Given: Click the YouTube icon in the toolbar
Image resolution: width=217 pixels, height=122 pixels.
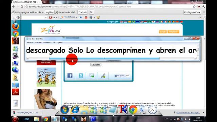Looking at the screenshot, I should pyautogui.click(x=86, y=17).
